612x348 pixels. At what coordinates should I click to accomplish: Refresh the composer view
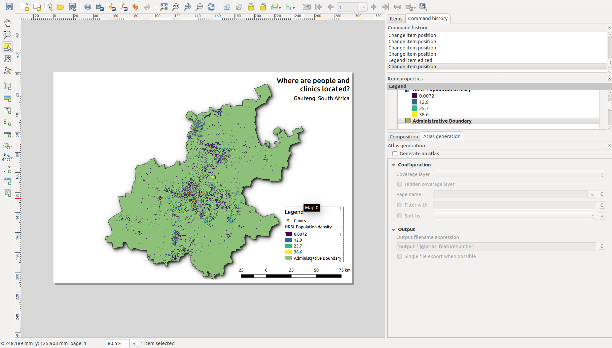(x=211, y=7)
